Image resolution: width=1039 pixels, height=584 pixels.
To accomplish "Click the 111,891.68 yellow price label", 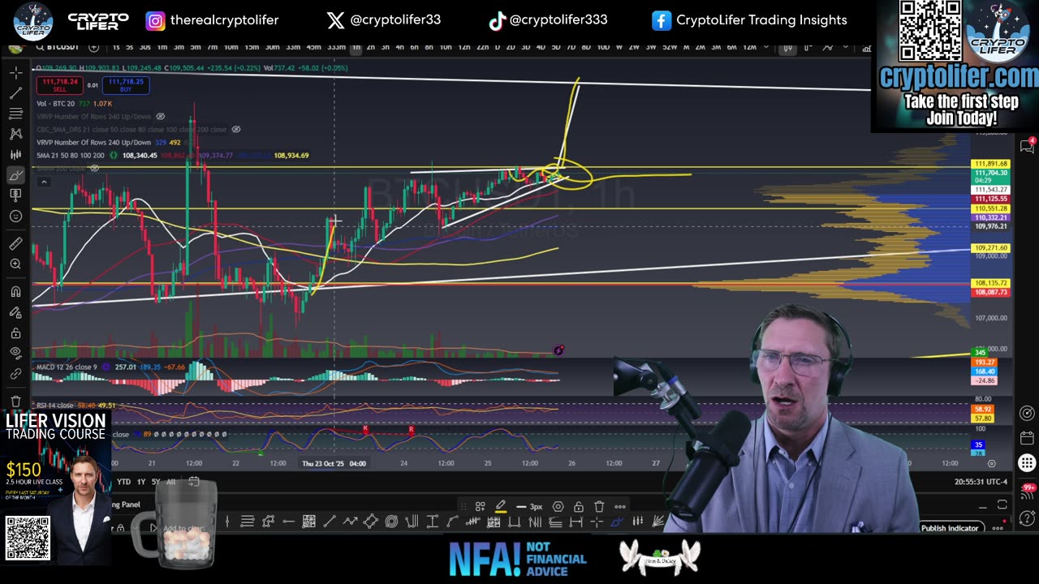I will coord(991,164).
